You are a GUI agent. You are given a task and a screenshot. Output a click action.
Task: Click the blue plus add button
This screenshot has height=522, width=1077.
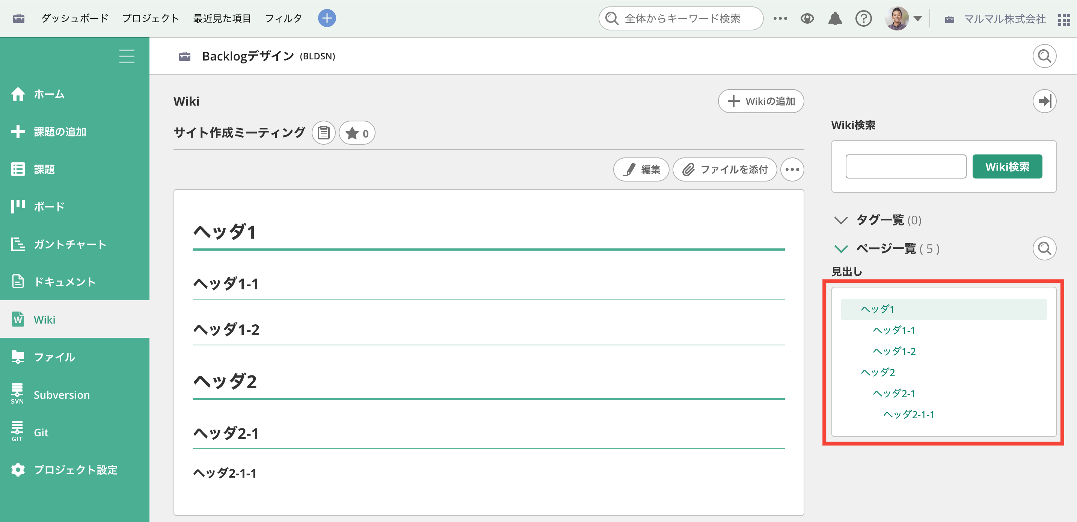tap(327, 18)
